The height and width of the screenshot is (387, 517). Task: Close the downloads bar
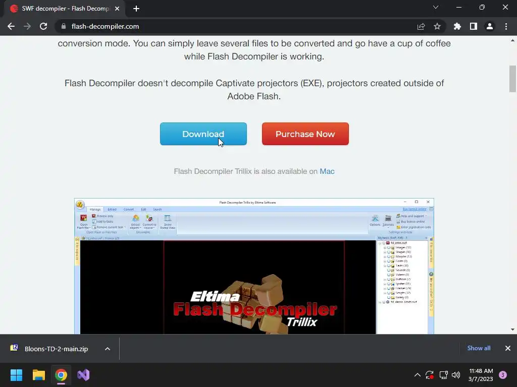tap(508, 348)
